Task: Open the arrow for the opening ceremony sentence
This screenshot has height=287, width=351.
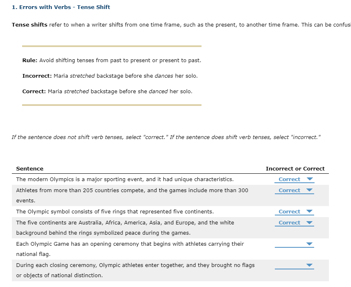Action: coord(310,244)
